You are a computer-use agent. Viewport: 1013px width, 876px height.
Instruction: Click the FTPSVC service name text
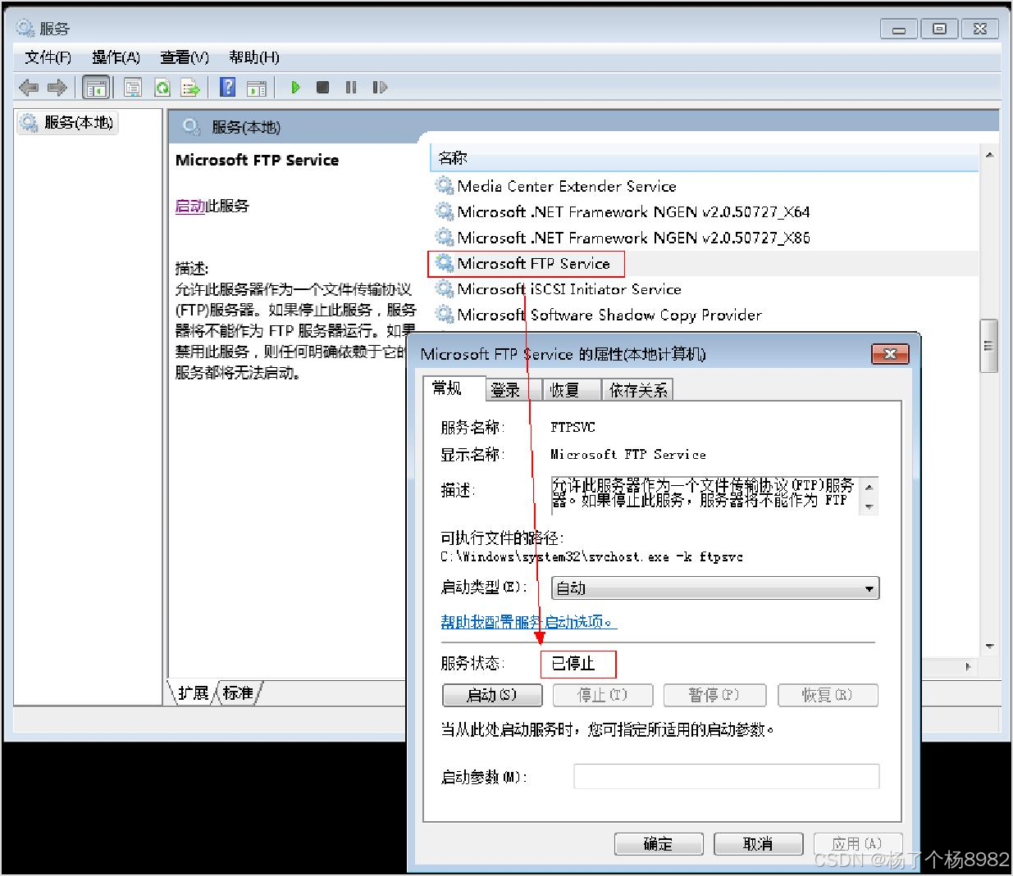(573, 427)
